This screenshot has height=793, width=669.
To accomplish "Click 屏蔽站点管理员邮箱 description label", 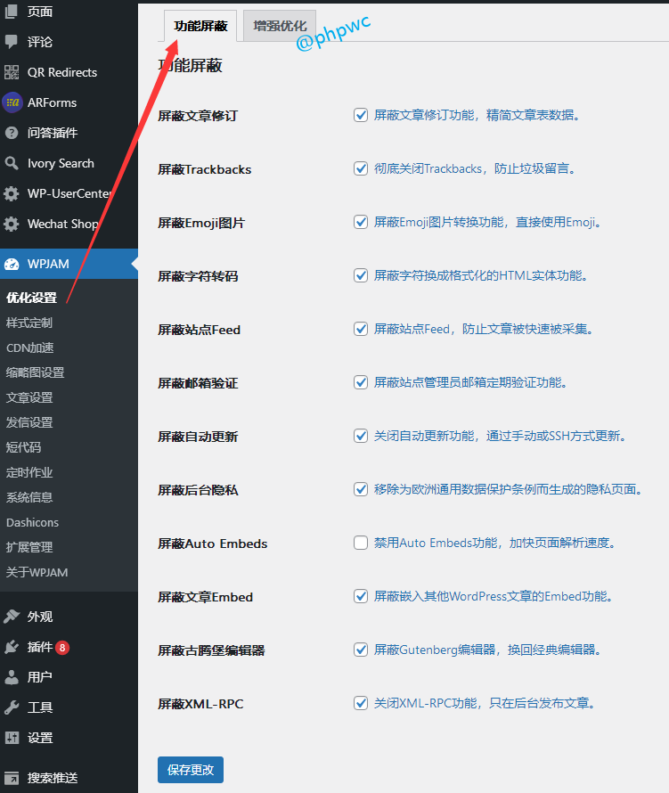I will (470, 382).
